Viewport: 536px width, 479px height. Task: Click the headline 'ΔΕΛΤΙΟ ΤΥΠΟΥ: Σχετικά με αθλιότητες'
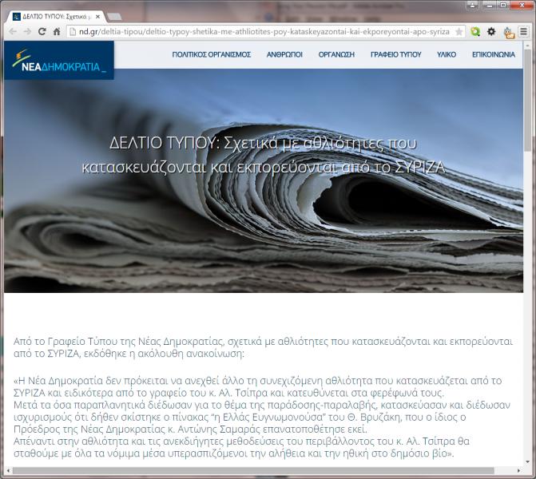click(x=264, y=155)
